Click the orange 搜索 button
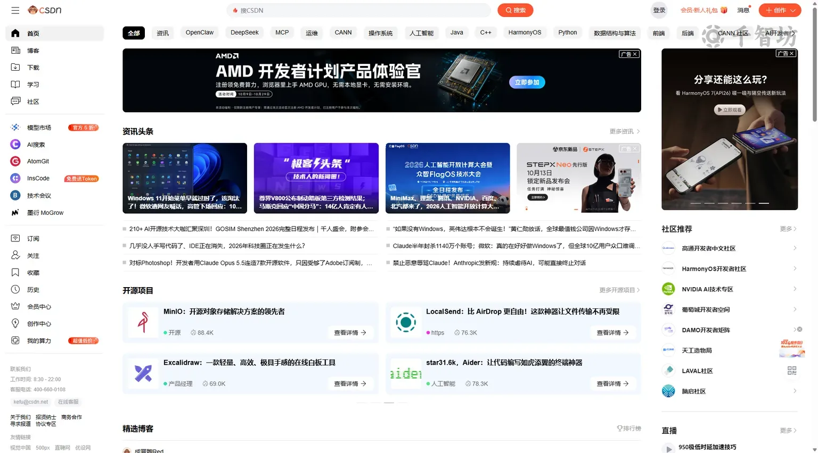 pos(516,10)
